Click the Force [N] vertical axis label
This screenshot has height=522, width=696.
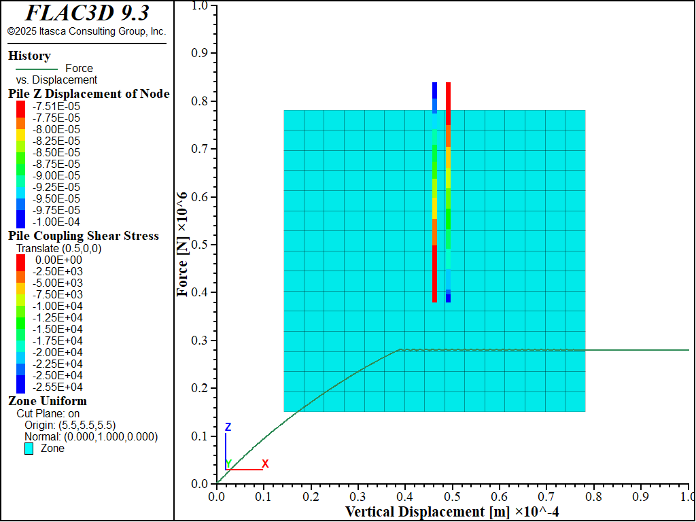[x=182, y=245]
